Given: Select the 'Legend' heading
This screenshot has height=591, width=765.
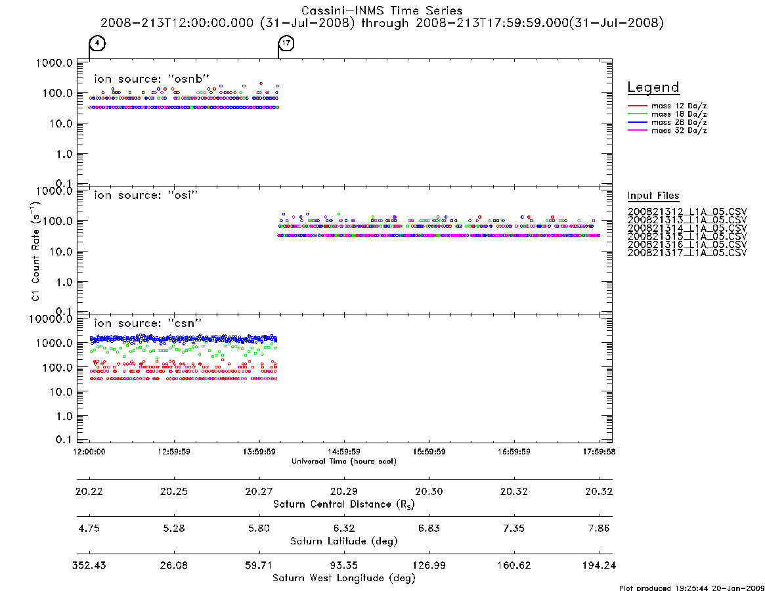Looking at the screenshot, I should point(653,87).
